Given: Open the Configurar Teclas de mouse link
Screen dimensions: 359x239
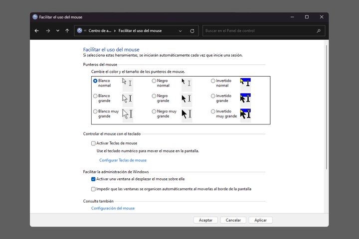Looking at the screenshot, I should coord(123,160).
